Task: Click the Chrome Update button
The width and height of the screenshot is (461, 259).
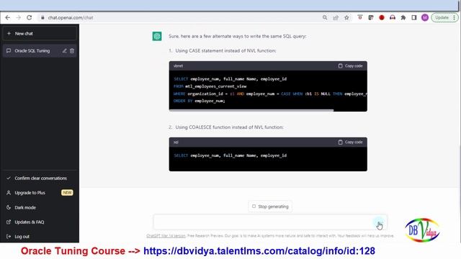Action: [444, 17]
